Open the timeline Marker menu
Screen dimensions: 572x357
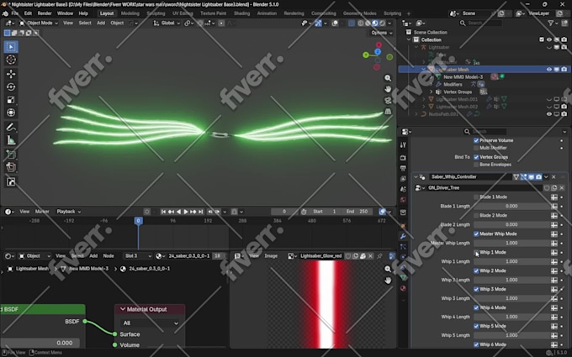[x=42, y=212]
